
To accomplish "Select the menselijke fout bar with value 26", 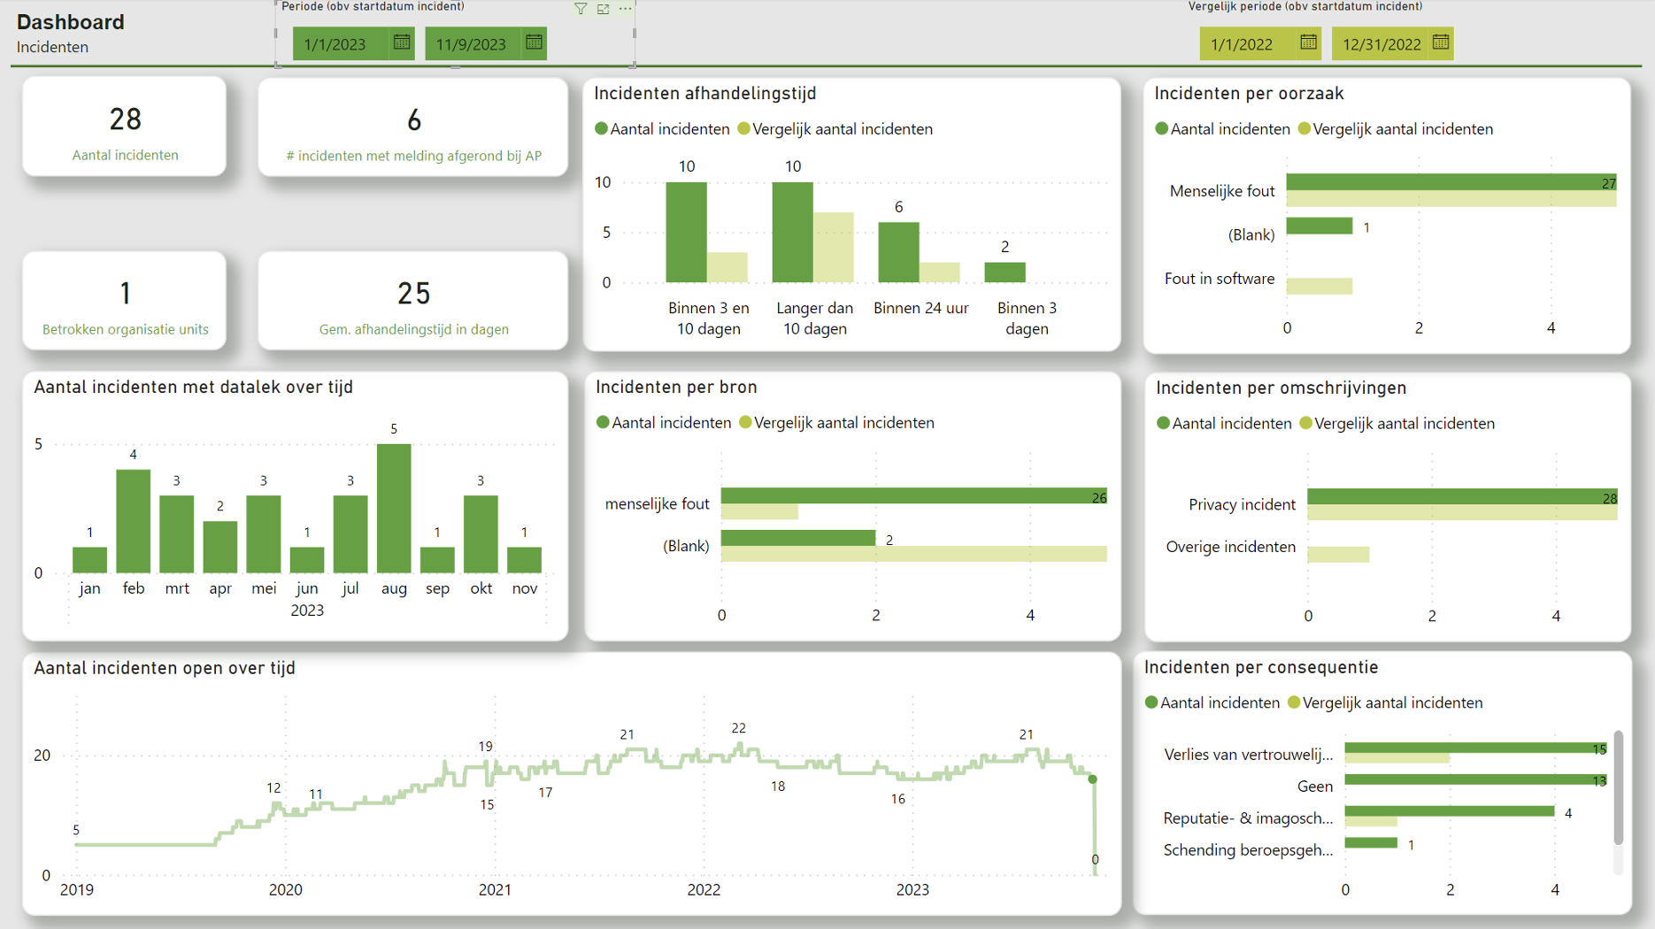I will click(914, 496).
